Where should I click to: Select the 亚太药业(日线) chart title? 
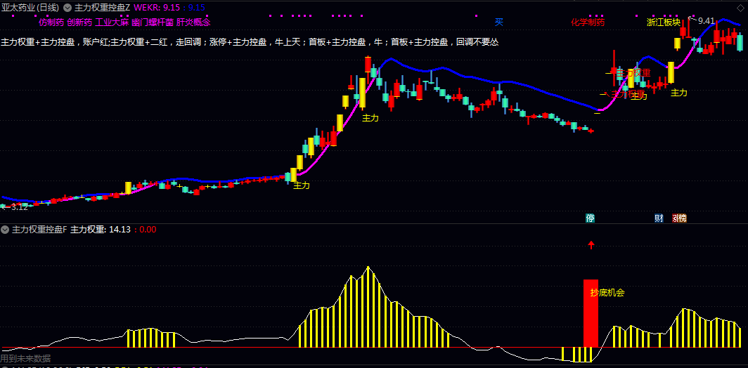tap(30, 8)
